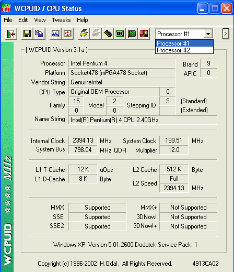Click the code 4913CA02
The width and height of the screenshot is (234, 272).
point(205,264)
